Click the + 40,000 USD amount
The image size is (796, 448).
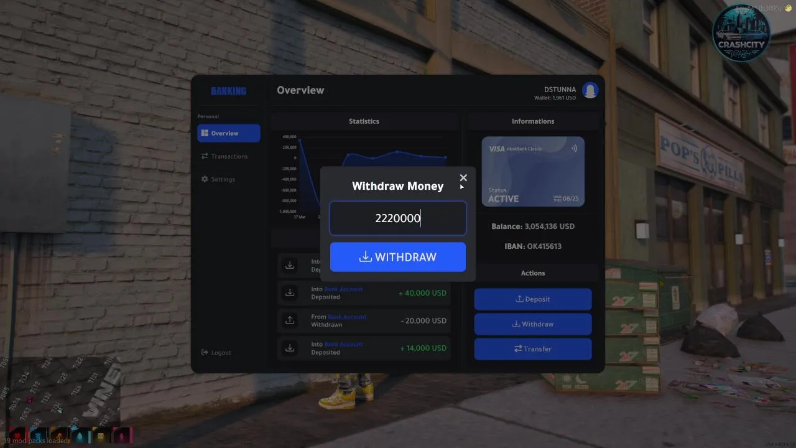coord(423,293)
